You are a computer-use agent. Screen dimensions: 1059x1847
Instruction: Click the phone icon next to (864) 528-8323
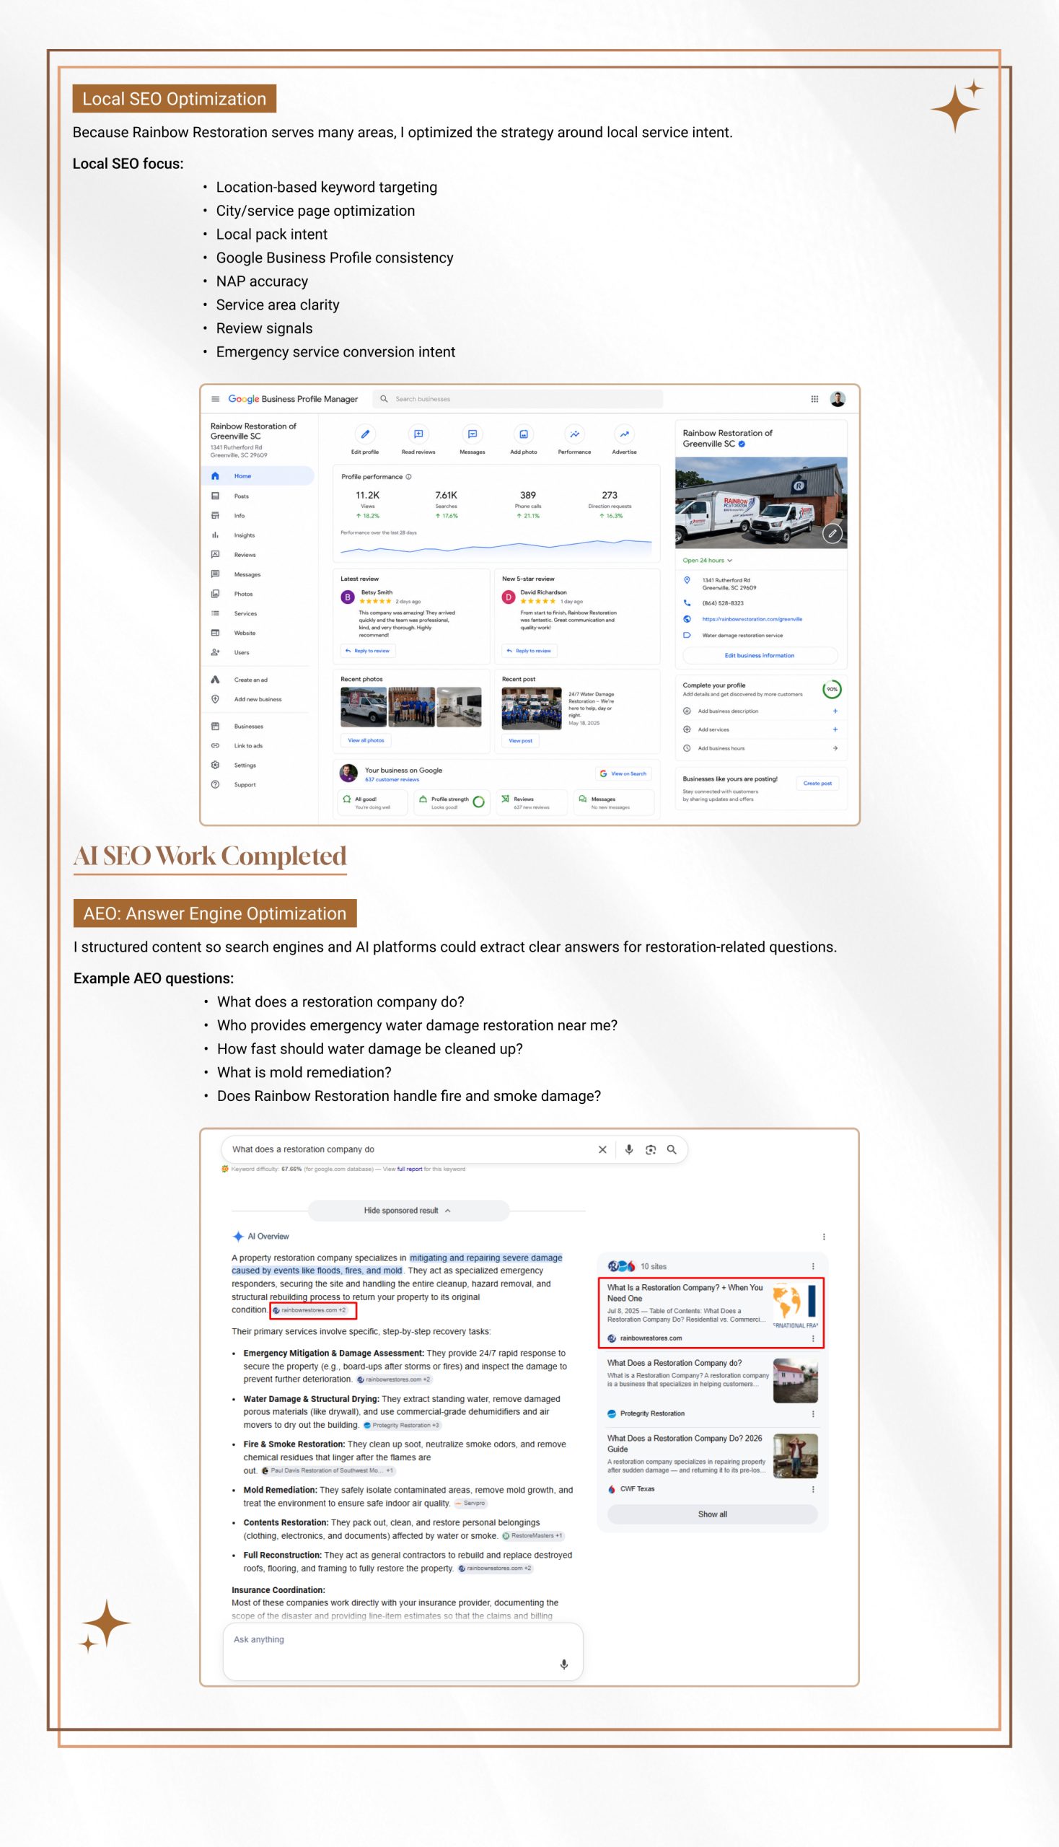click(687, 603)
